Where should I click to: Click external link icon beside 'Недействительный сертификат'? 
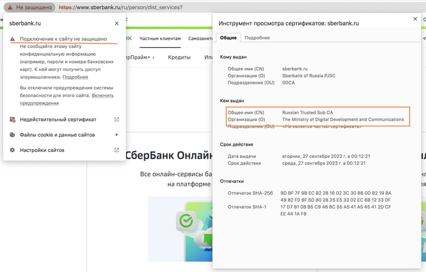[x=117, y=119]
